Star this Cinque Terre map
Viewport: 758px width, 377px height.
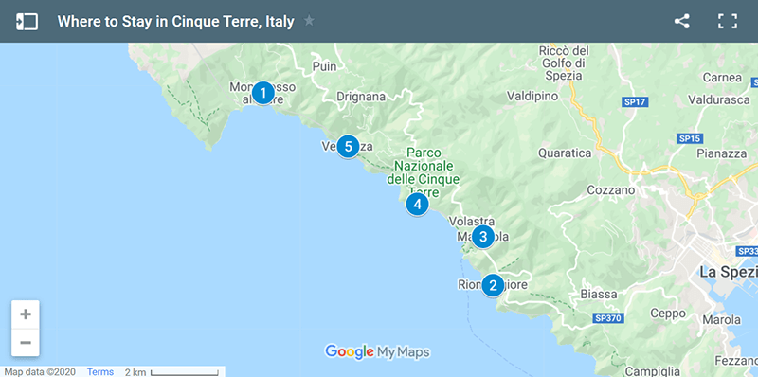(309, 21)
